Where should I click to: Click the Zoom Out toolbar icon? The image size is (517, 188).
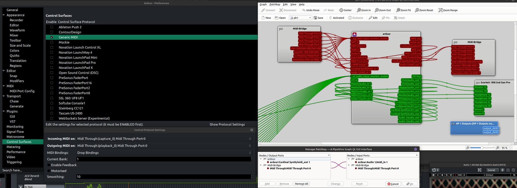[x=377, y=10]
